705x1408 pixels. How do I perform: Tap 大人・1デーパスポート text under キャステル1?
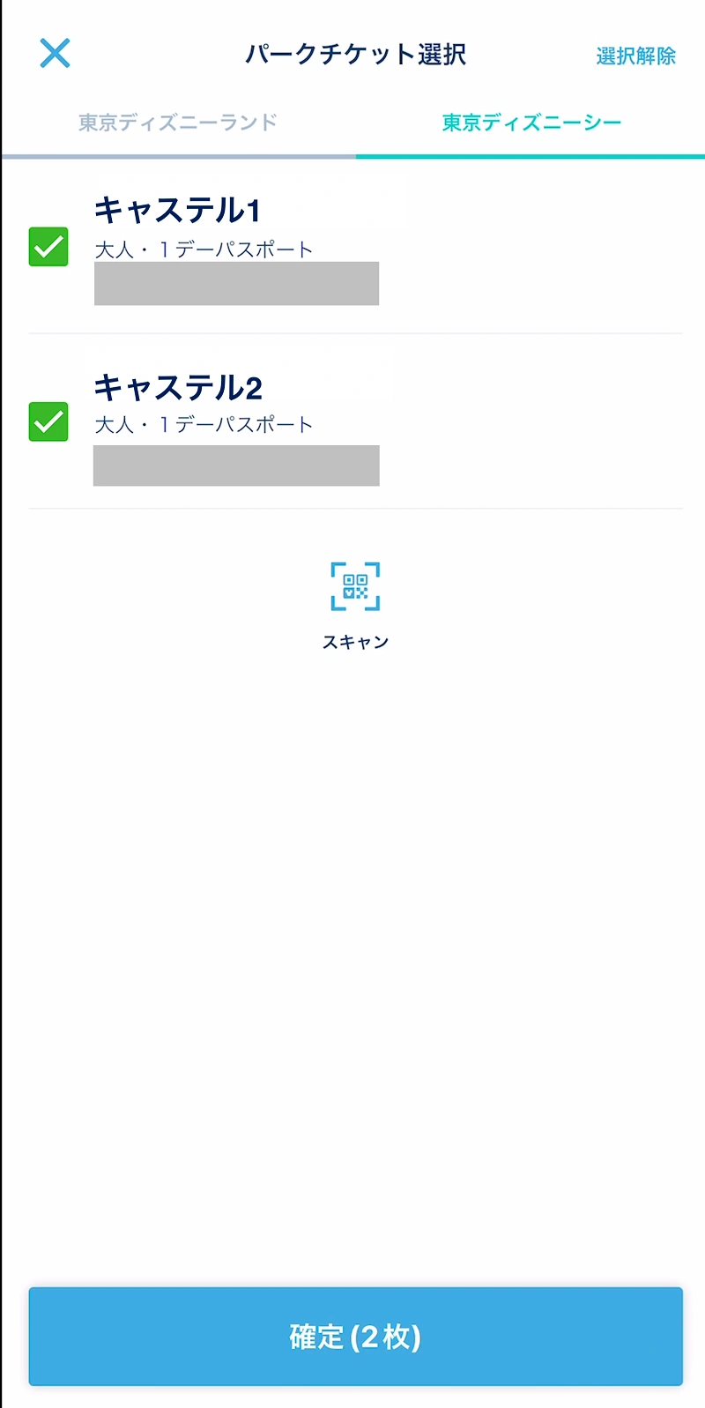tap(204, 250)
